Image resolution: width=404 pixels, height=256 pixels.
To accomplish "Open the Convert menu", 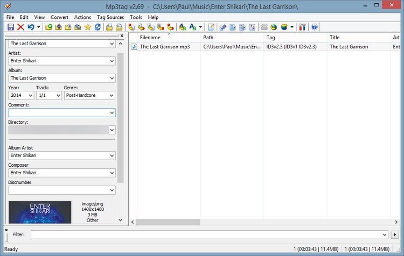I will coord(59,17).
